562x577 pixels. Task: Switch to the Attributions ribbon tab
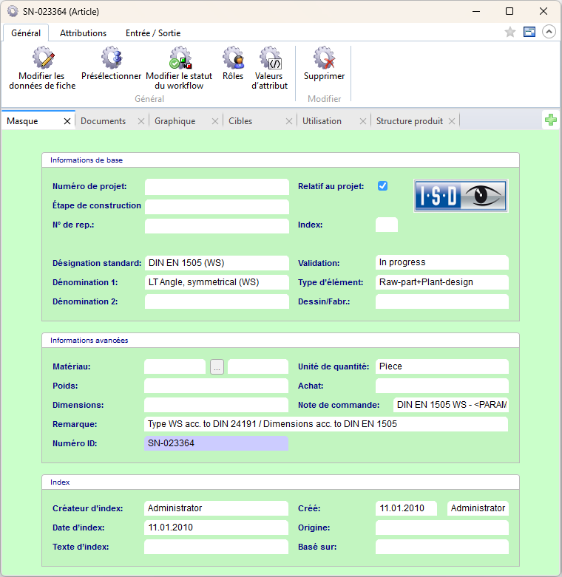83,33
